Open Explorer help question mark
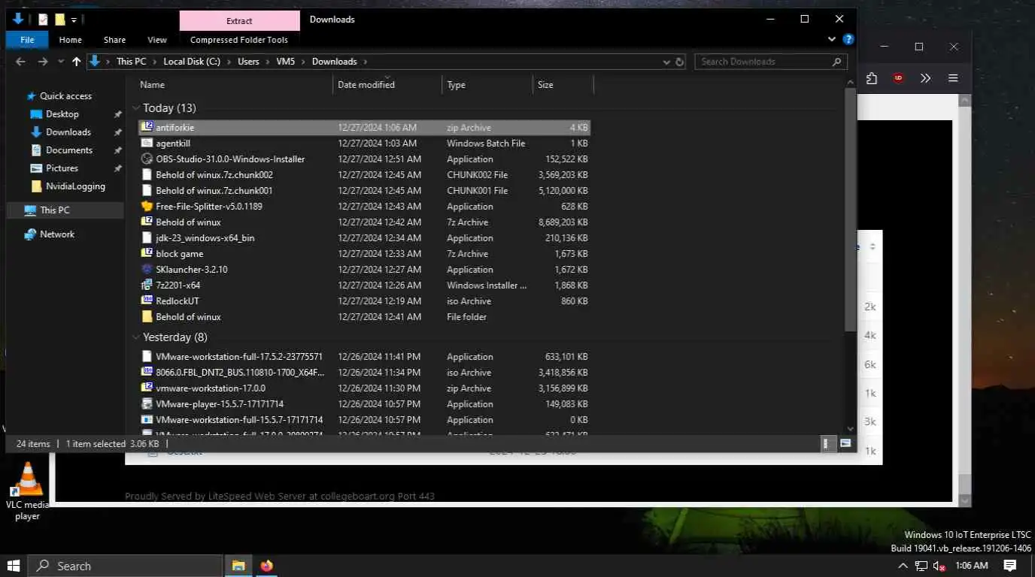Screen dimensions: 1035x577 (848, 39)
